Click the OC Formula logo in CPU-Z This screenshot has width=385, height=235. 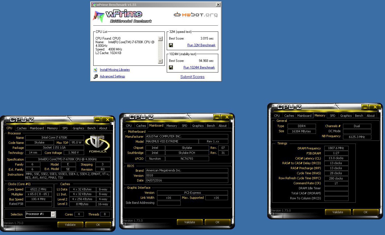click(x=98, y=144)
